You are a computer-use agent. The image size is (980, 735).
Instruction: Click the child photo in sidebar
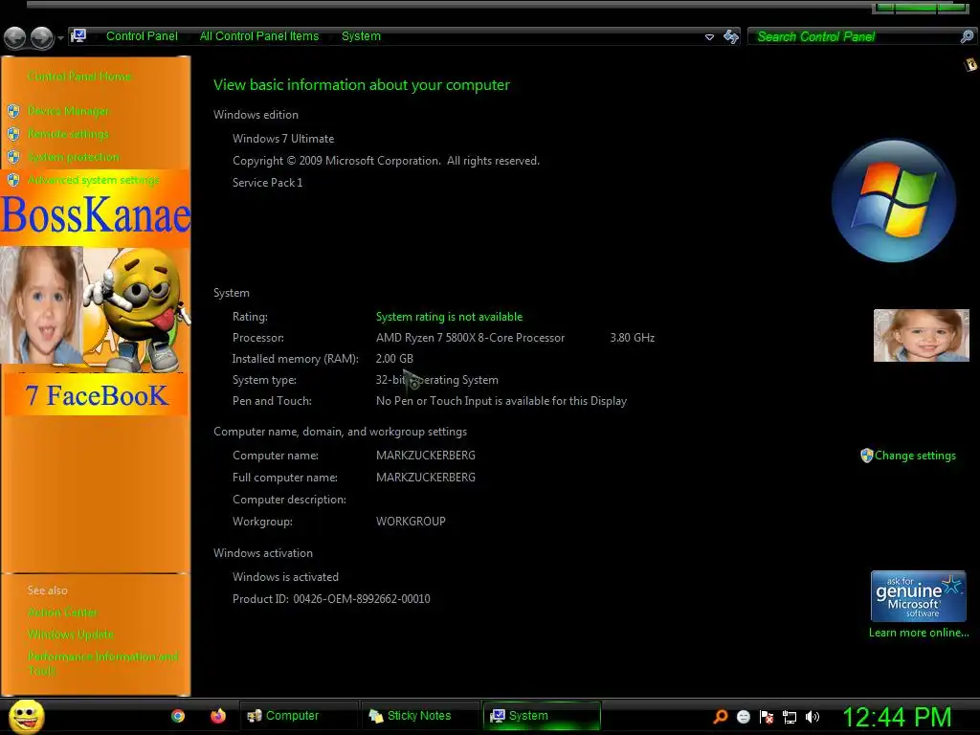click(x=41, y=305)
